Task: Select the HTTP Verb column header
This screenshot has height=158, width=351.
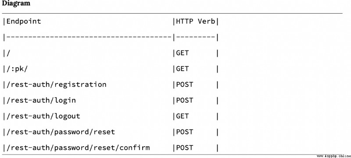Action: coord(195,22)
